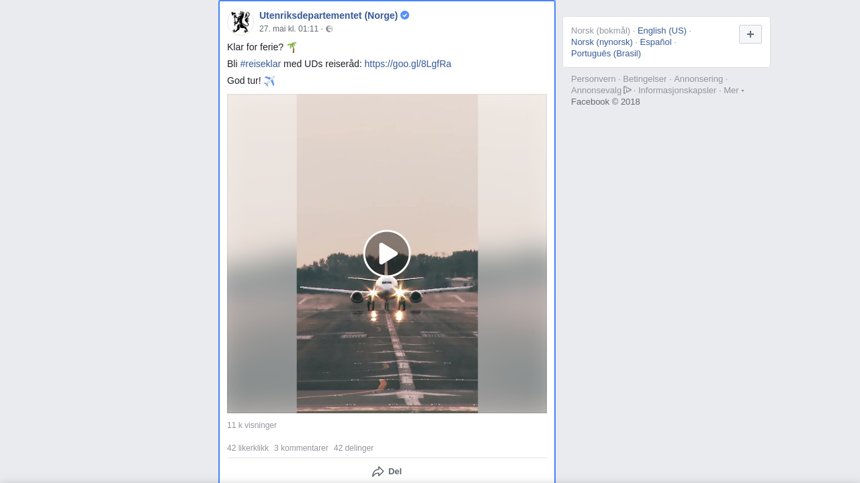Open Utenriksdepartementet (Norge) page link
Image resolution: width=860 pixels, height=483 pixels.
point(328,15)
